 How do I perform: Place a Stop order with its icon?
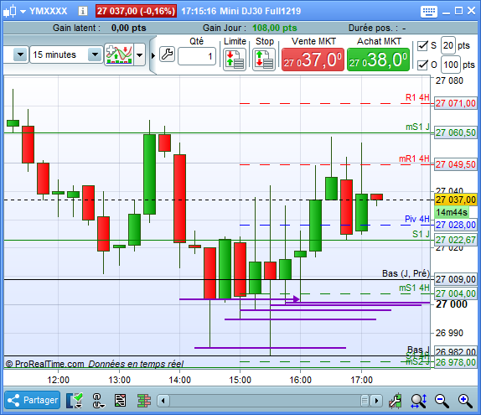click(264, 60)
